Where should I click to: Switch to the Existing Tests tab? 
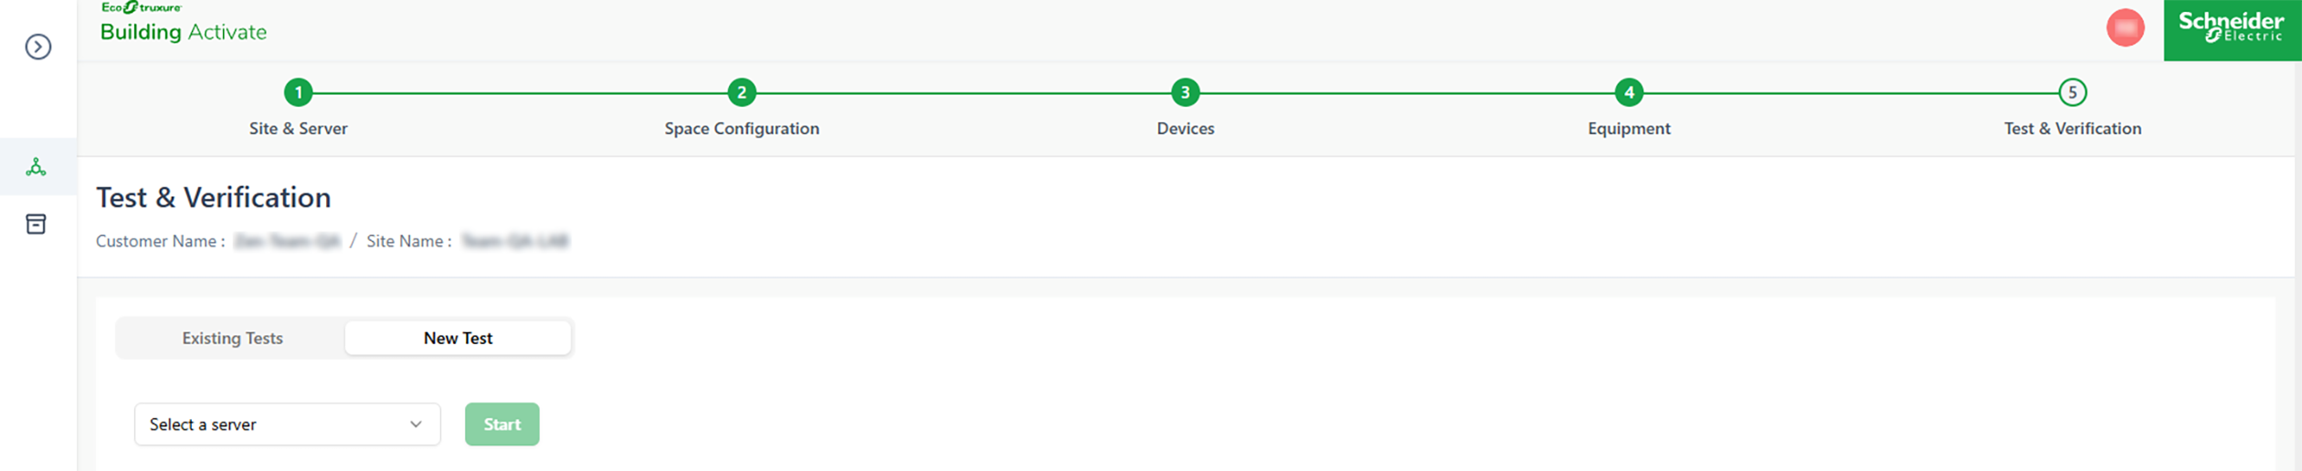(x=232, y=338)
